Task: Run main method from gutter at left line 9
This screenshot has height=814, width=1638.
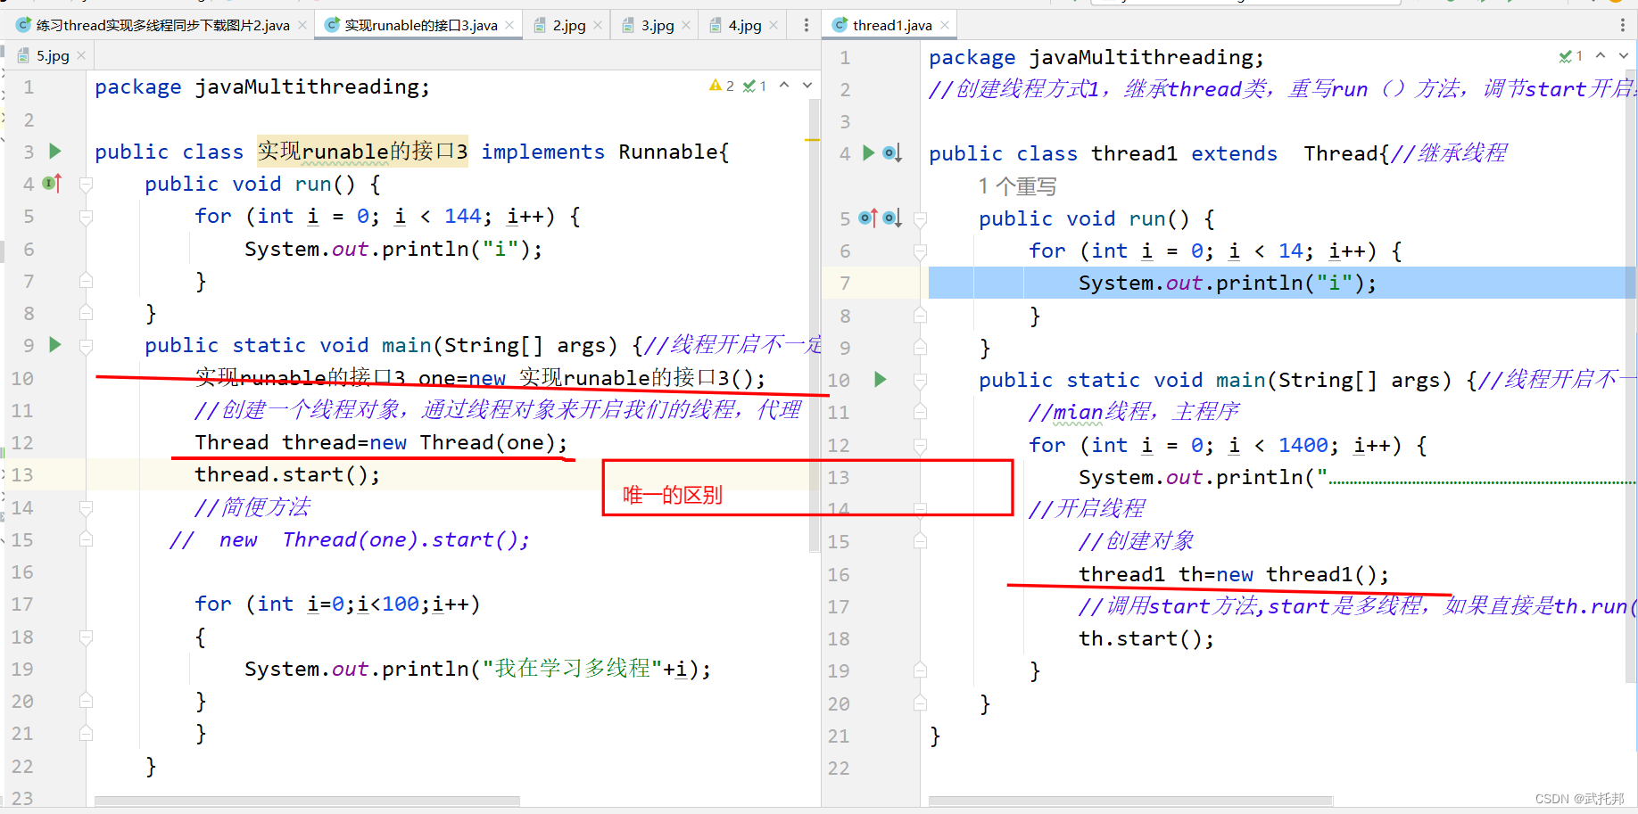Action: point(55,345)
